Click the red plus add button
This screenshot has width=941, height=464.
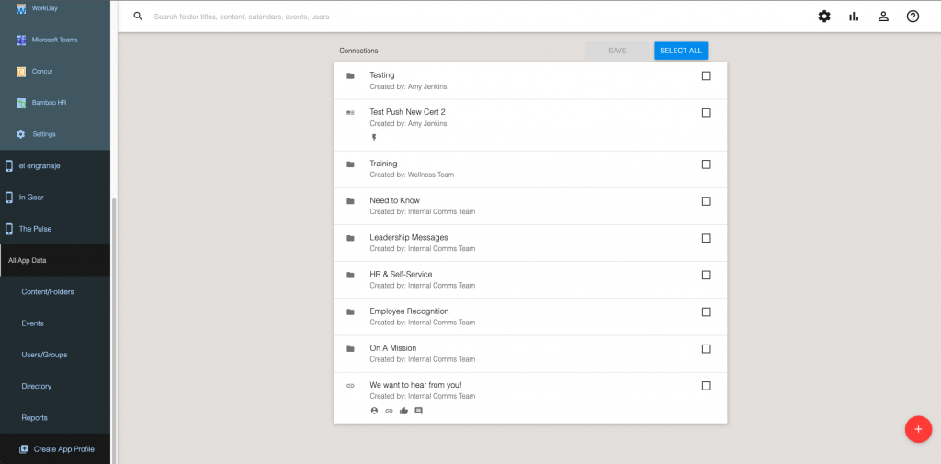tap(918, 429)
